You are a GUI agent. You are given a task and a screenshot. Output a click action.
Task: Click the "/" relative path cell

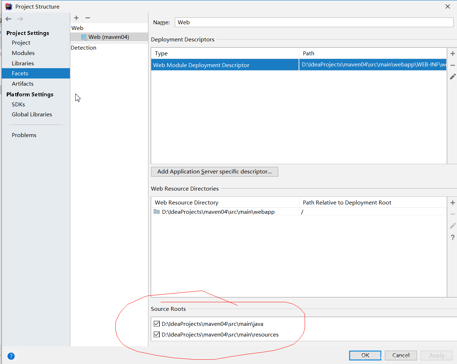[x=373, y=212]
